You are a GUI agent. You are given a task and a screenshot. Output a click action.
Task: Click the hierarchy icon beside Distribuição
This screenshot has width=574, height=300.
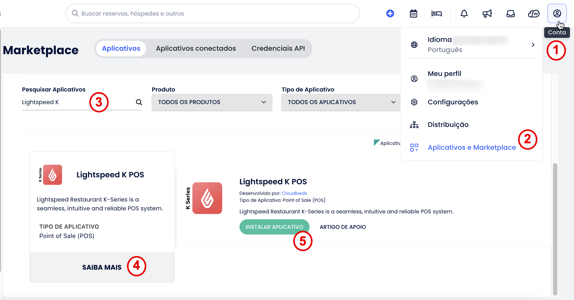pyautogui.click(x=414, y=125)
